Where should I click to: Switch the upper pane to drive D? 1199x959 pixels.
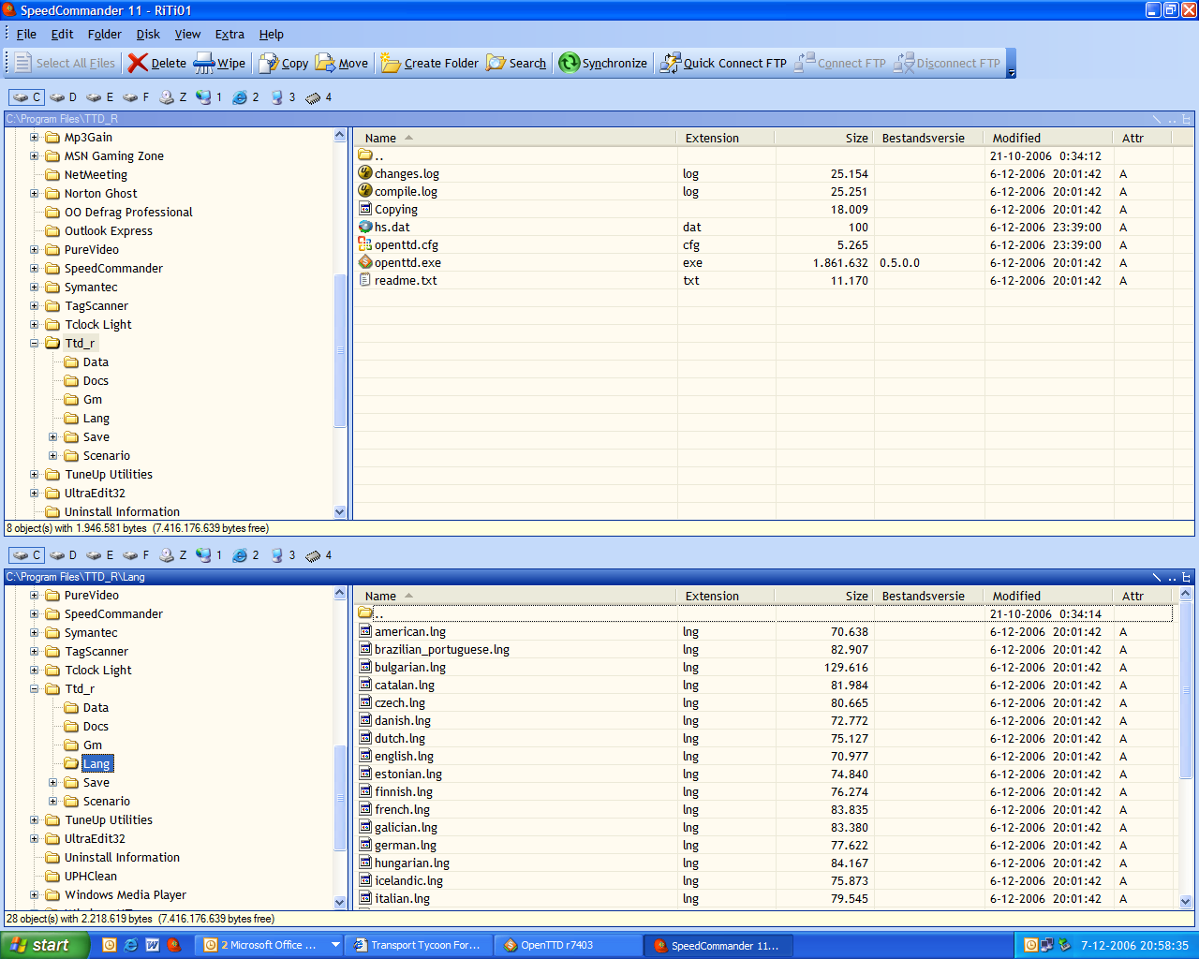(x=64, y=97)
